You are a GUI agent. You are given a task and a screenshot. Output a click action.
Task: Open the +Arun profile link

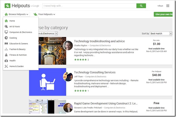(160, 6)
